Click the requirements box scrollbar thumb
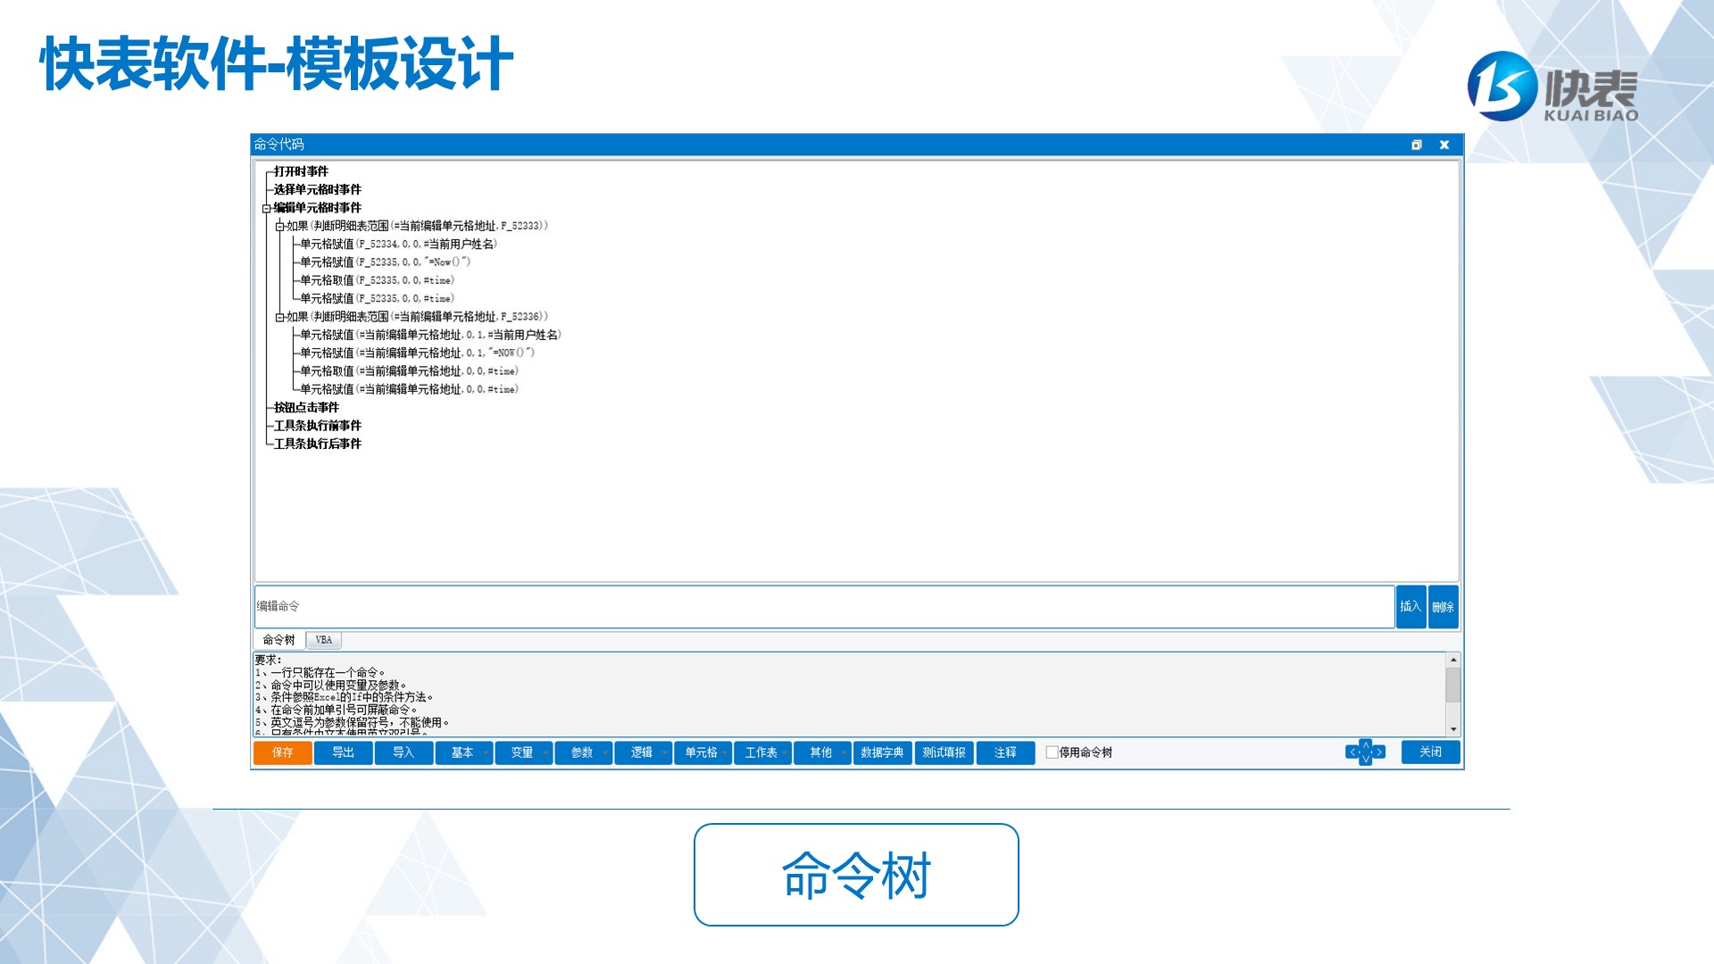The image size is (1714, 964). click(1453, 685)
